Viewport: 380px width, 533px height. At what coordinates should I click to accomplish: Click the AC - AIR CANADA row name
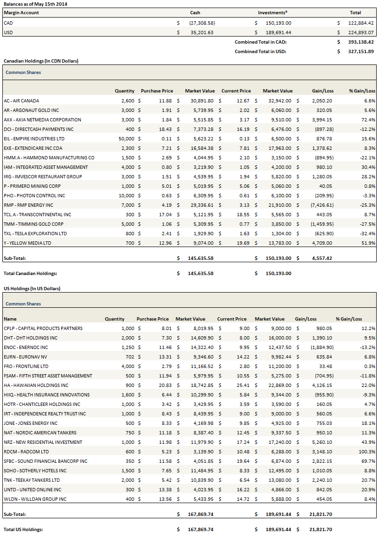(21, 101)
